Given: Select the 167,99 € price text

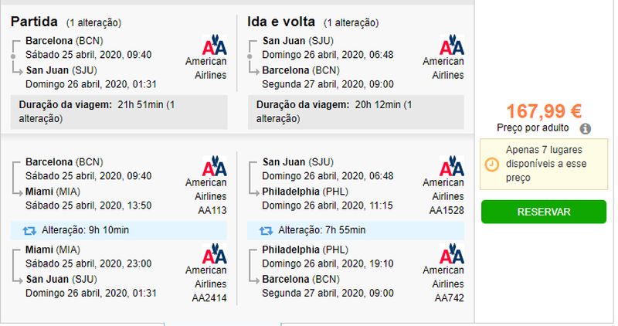Looking at the screenshot, I should click(544, 111).
